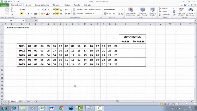197x111 pixels.
Task: Click Quebrar Texto Automaticamente
Action: pos(87,10)
